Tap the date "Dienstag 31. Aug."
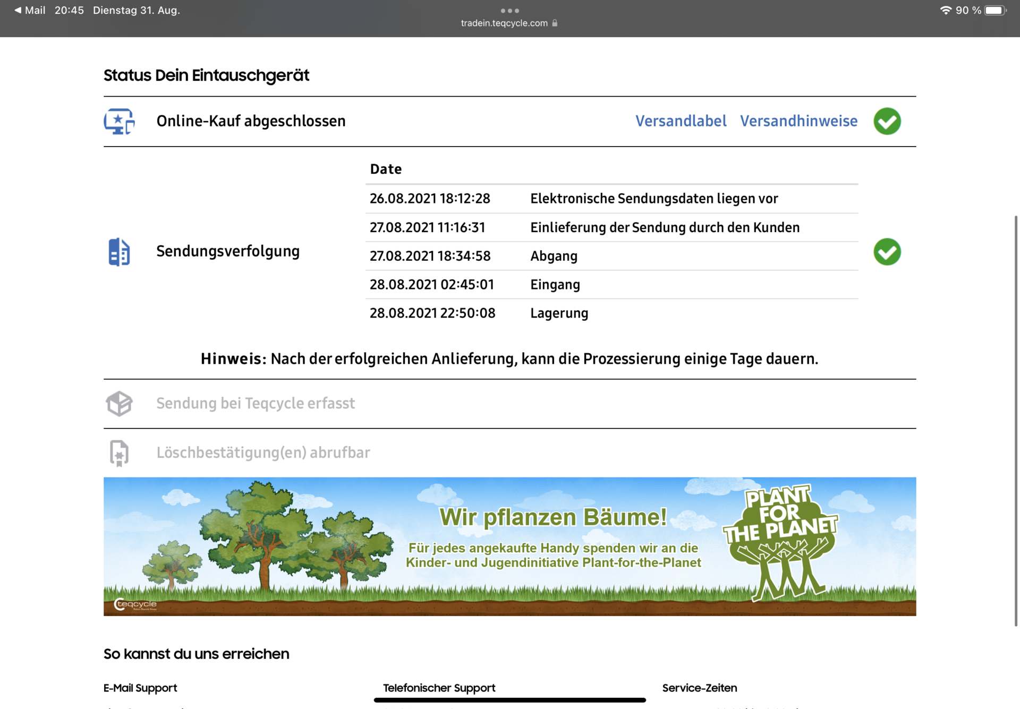1020x709 pixels. point(137,10)
